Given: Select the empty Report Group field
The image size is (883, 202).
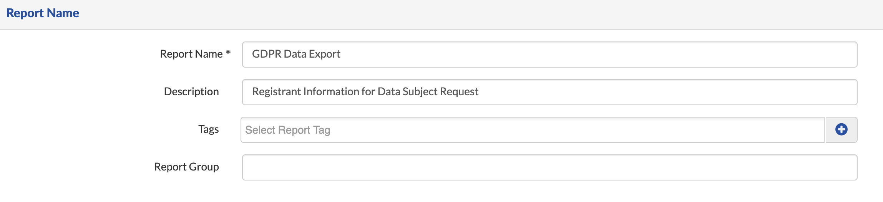Looking at the screenshot, I should pos(549,167).
